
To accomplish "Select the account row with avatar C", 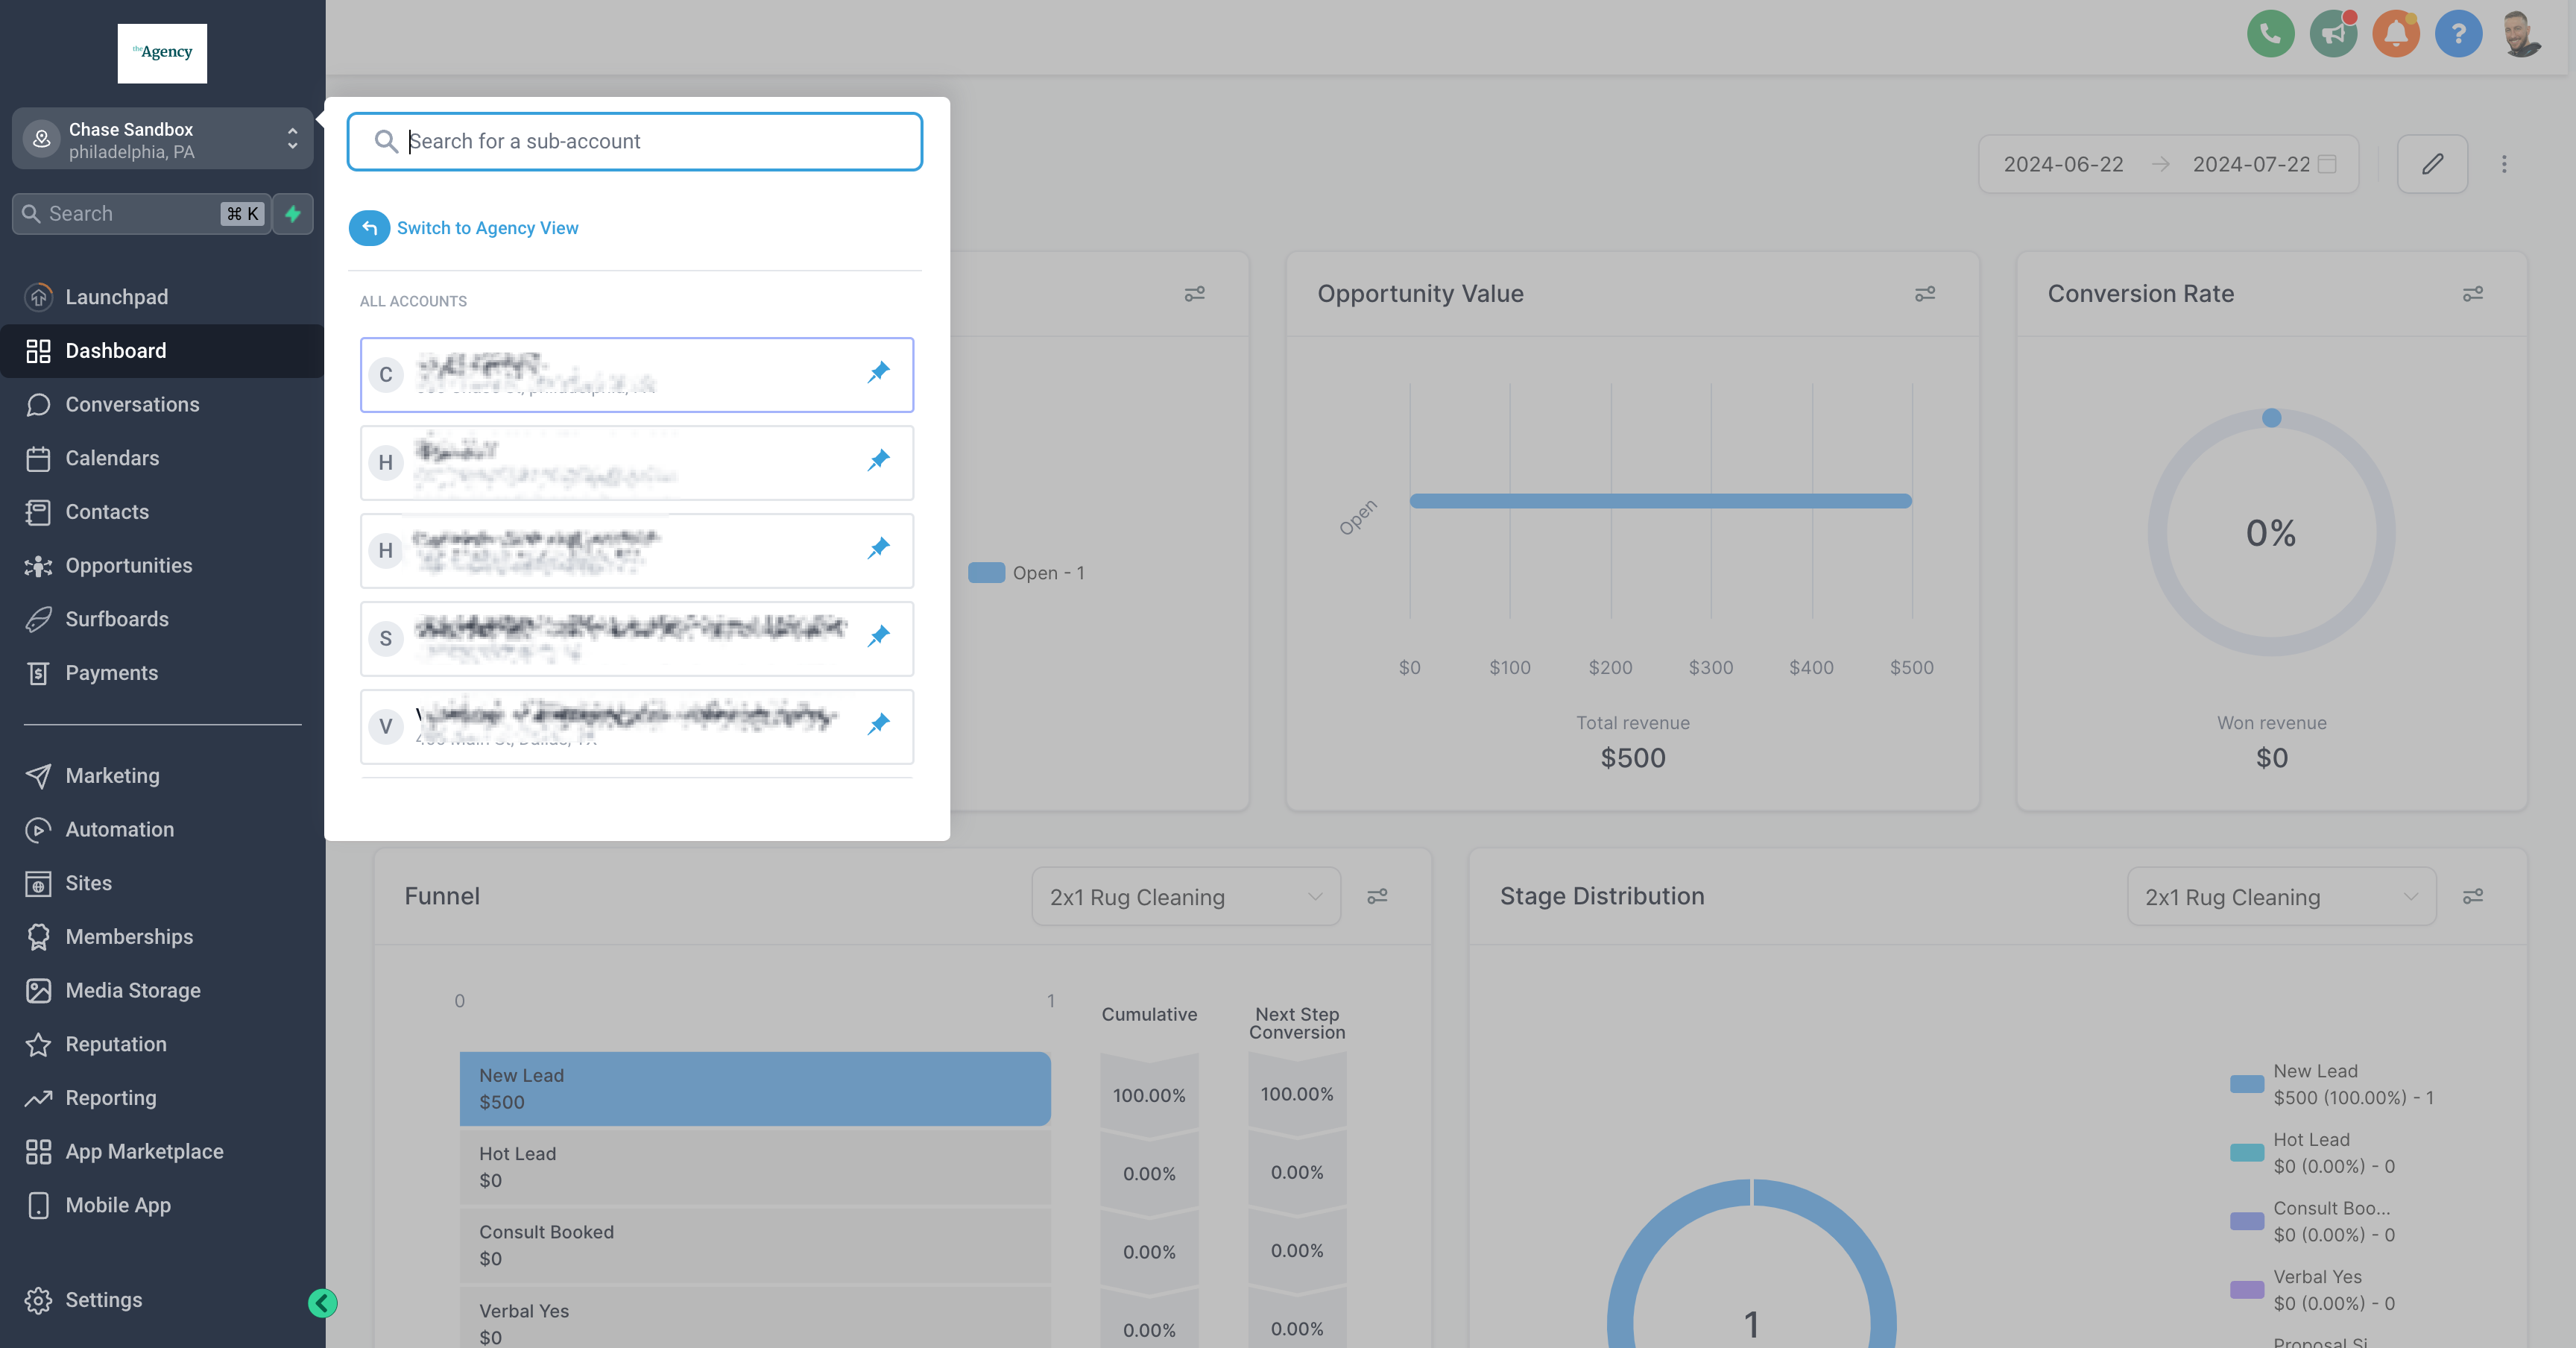I will (637, 375).
